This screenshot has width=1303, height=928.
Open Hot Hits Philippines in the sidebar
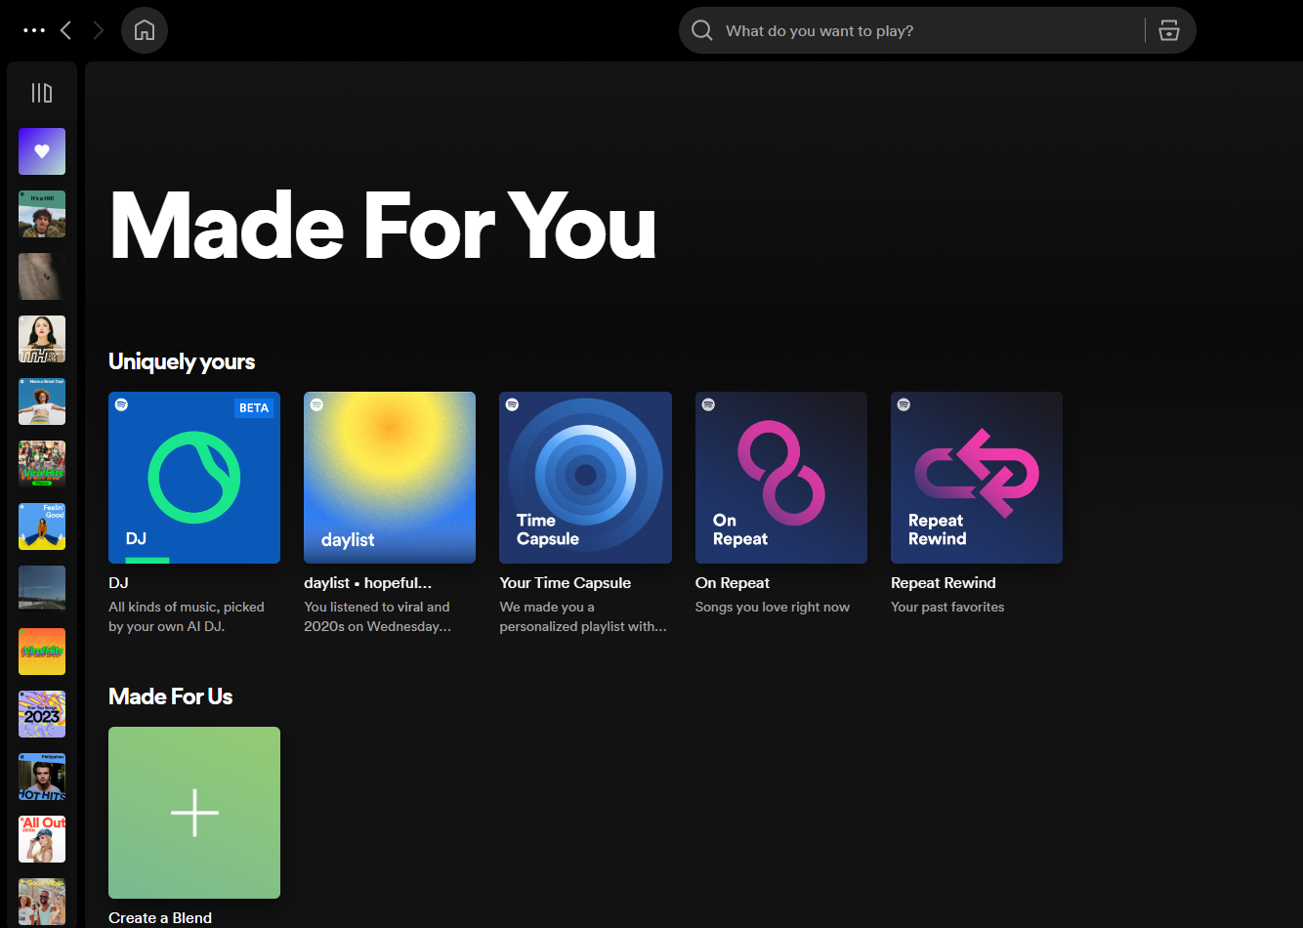[41, 777]
